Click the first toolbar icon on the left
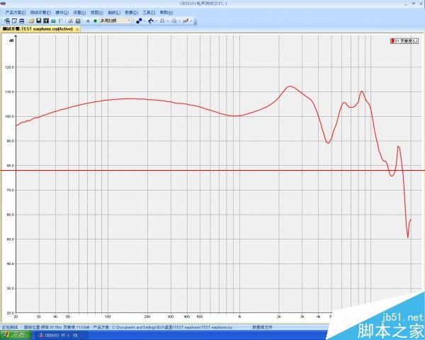 tap(6, 21)
